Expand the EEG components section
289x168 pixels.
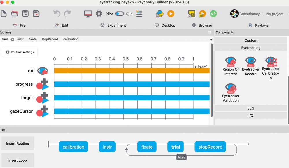click(251, 108)
